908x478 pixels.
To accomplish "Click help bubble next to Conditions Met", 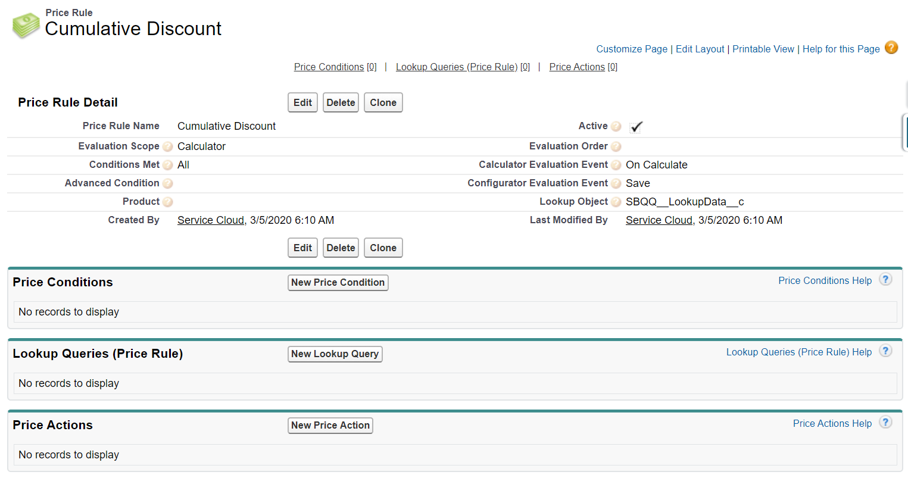I will (x=168, y=165).
